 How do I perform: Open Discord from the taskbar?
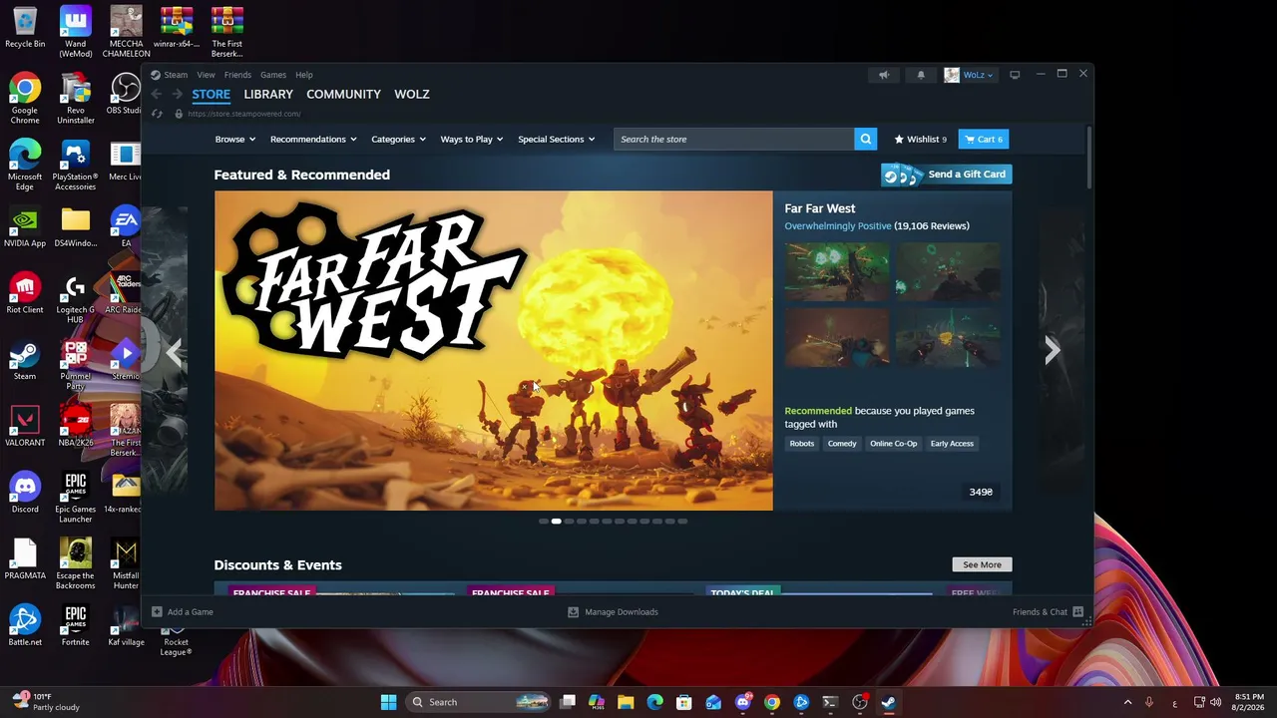click(742, 702)
